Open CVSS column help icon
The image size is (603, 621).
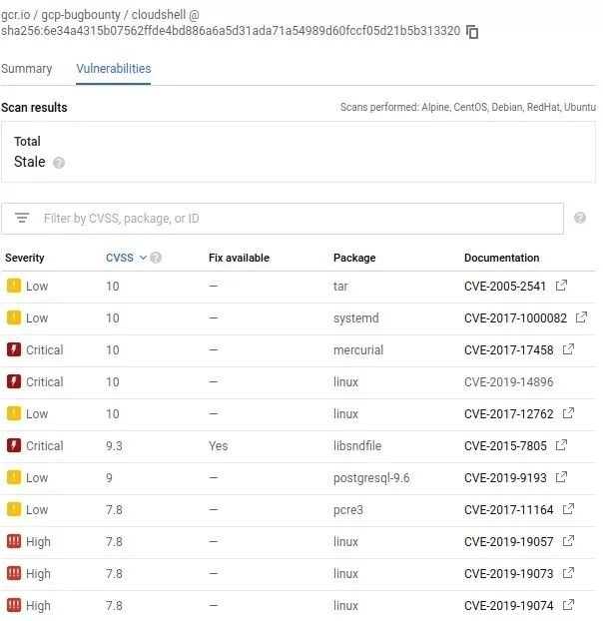[x=156, y=258]
